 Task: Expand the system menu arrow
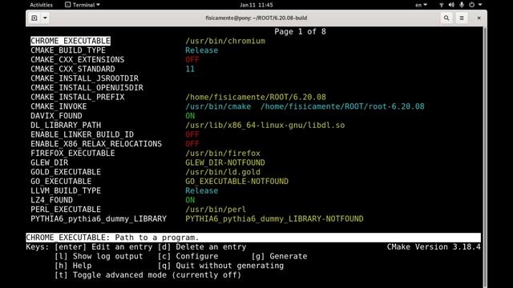(x=480, y=5)
